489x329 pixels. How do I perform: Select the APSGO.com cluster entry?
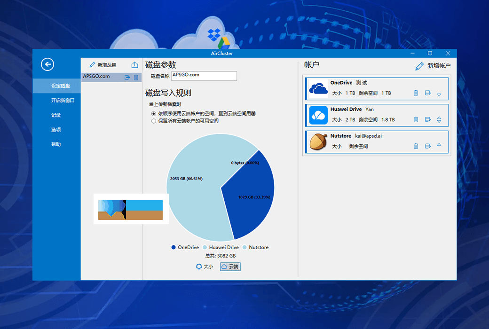[x=111, y=77]
